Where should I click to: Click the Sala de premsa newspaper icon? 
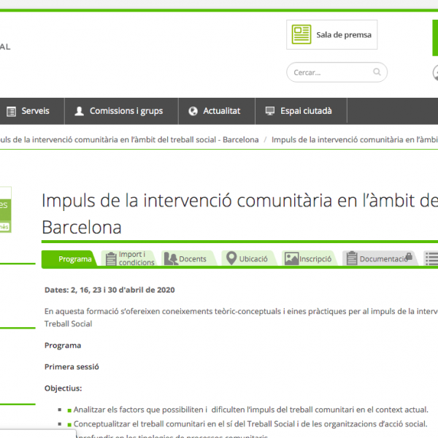301,34
